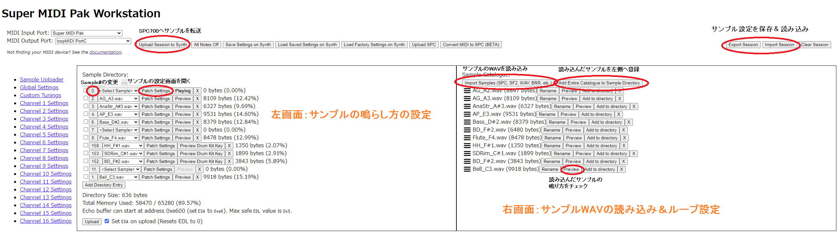This screenshot has width=839, height=232.
Task: Click Load Factory Settings on Synth
Action: 374,45
